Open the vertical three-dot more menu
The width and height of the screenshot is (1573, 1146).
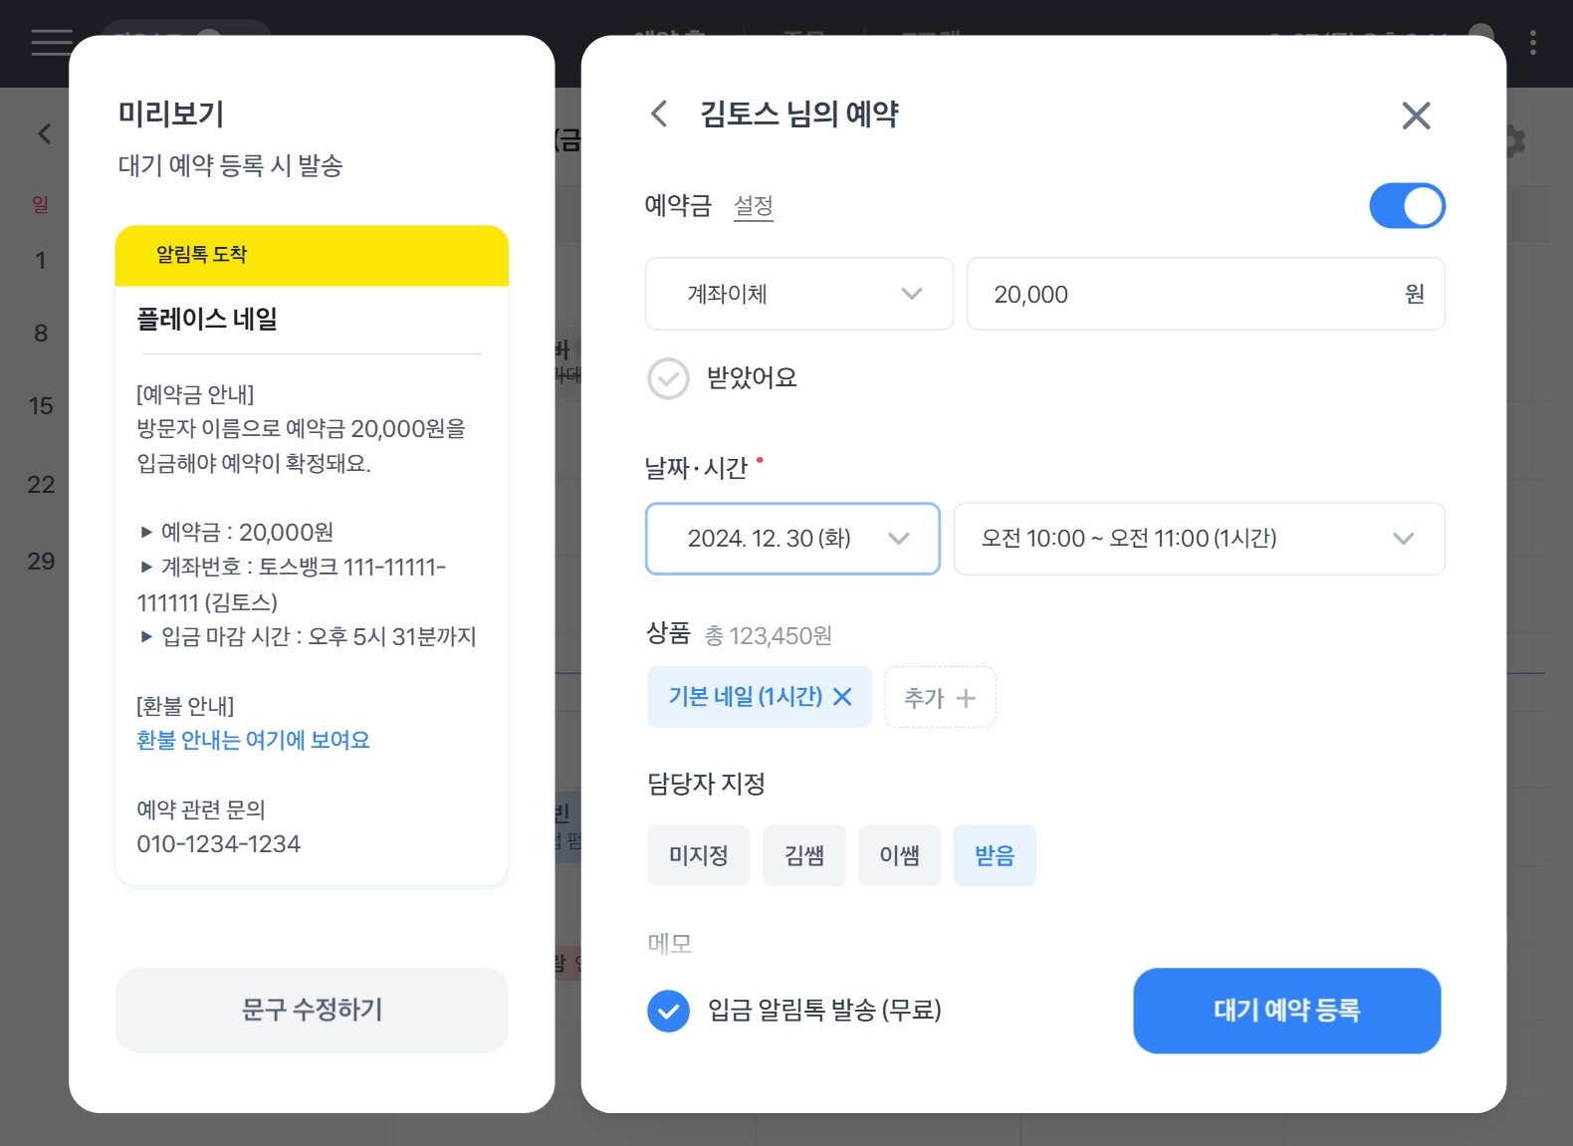1532,43
